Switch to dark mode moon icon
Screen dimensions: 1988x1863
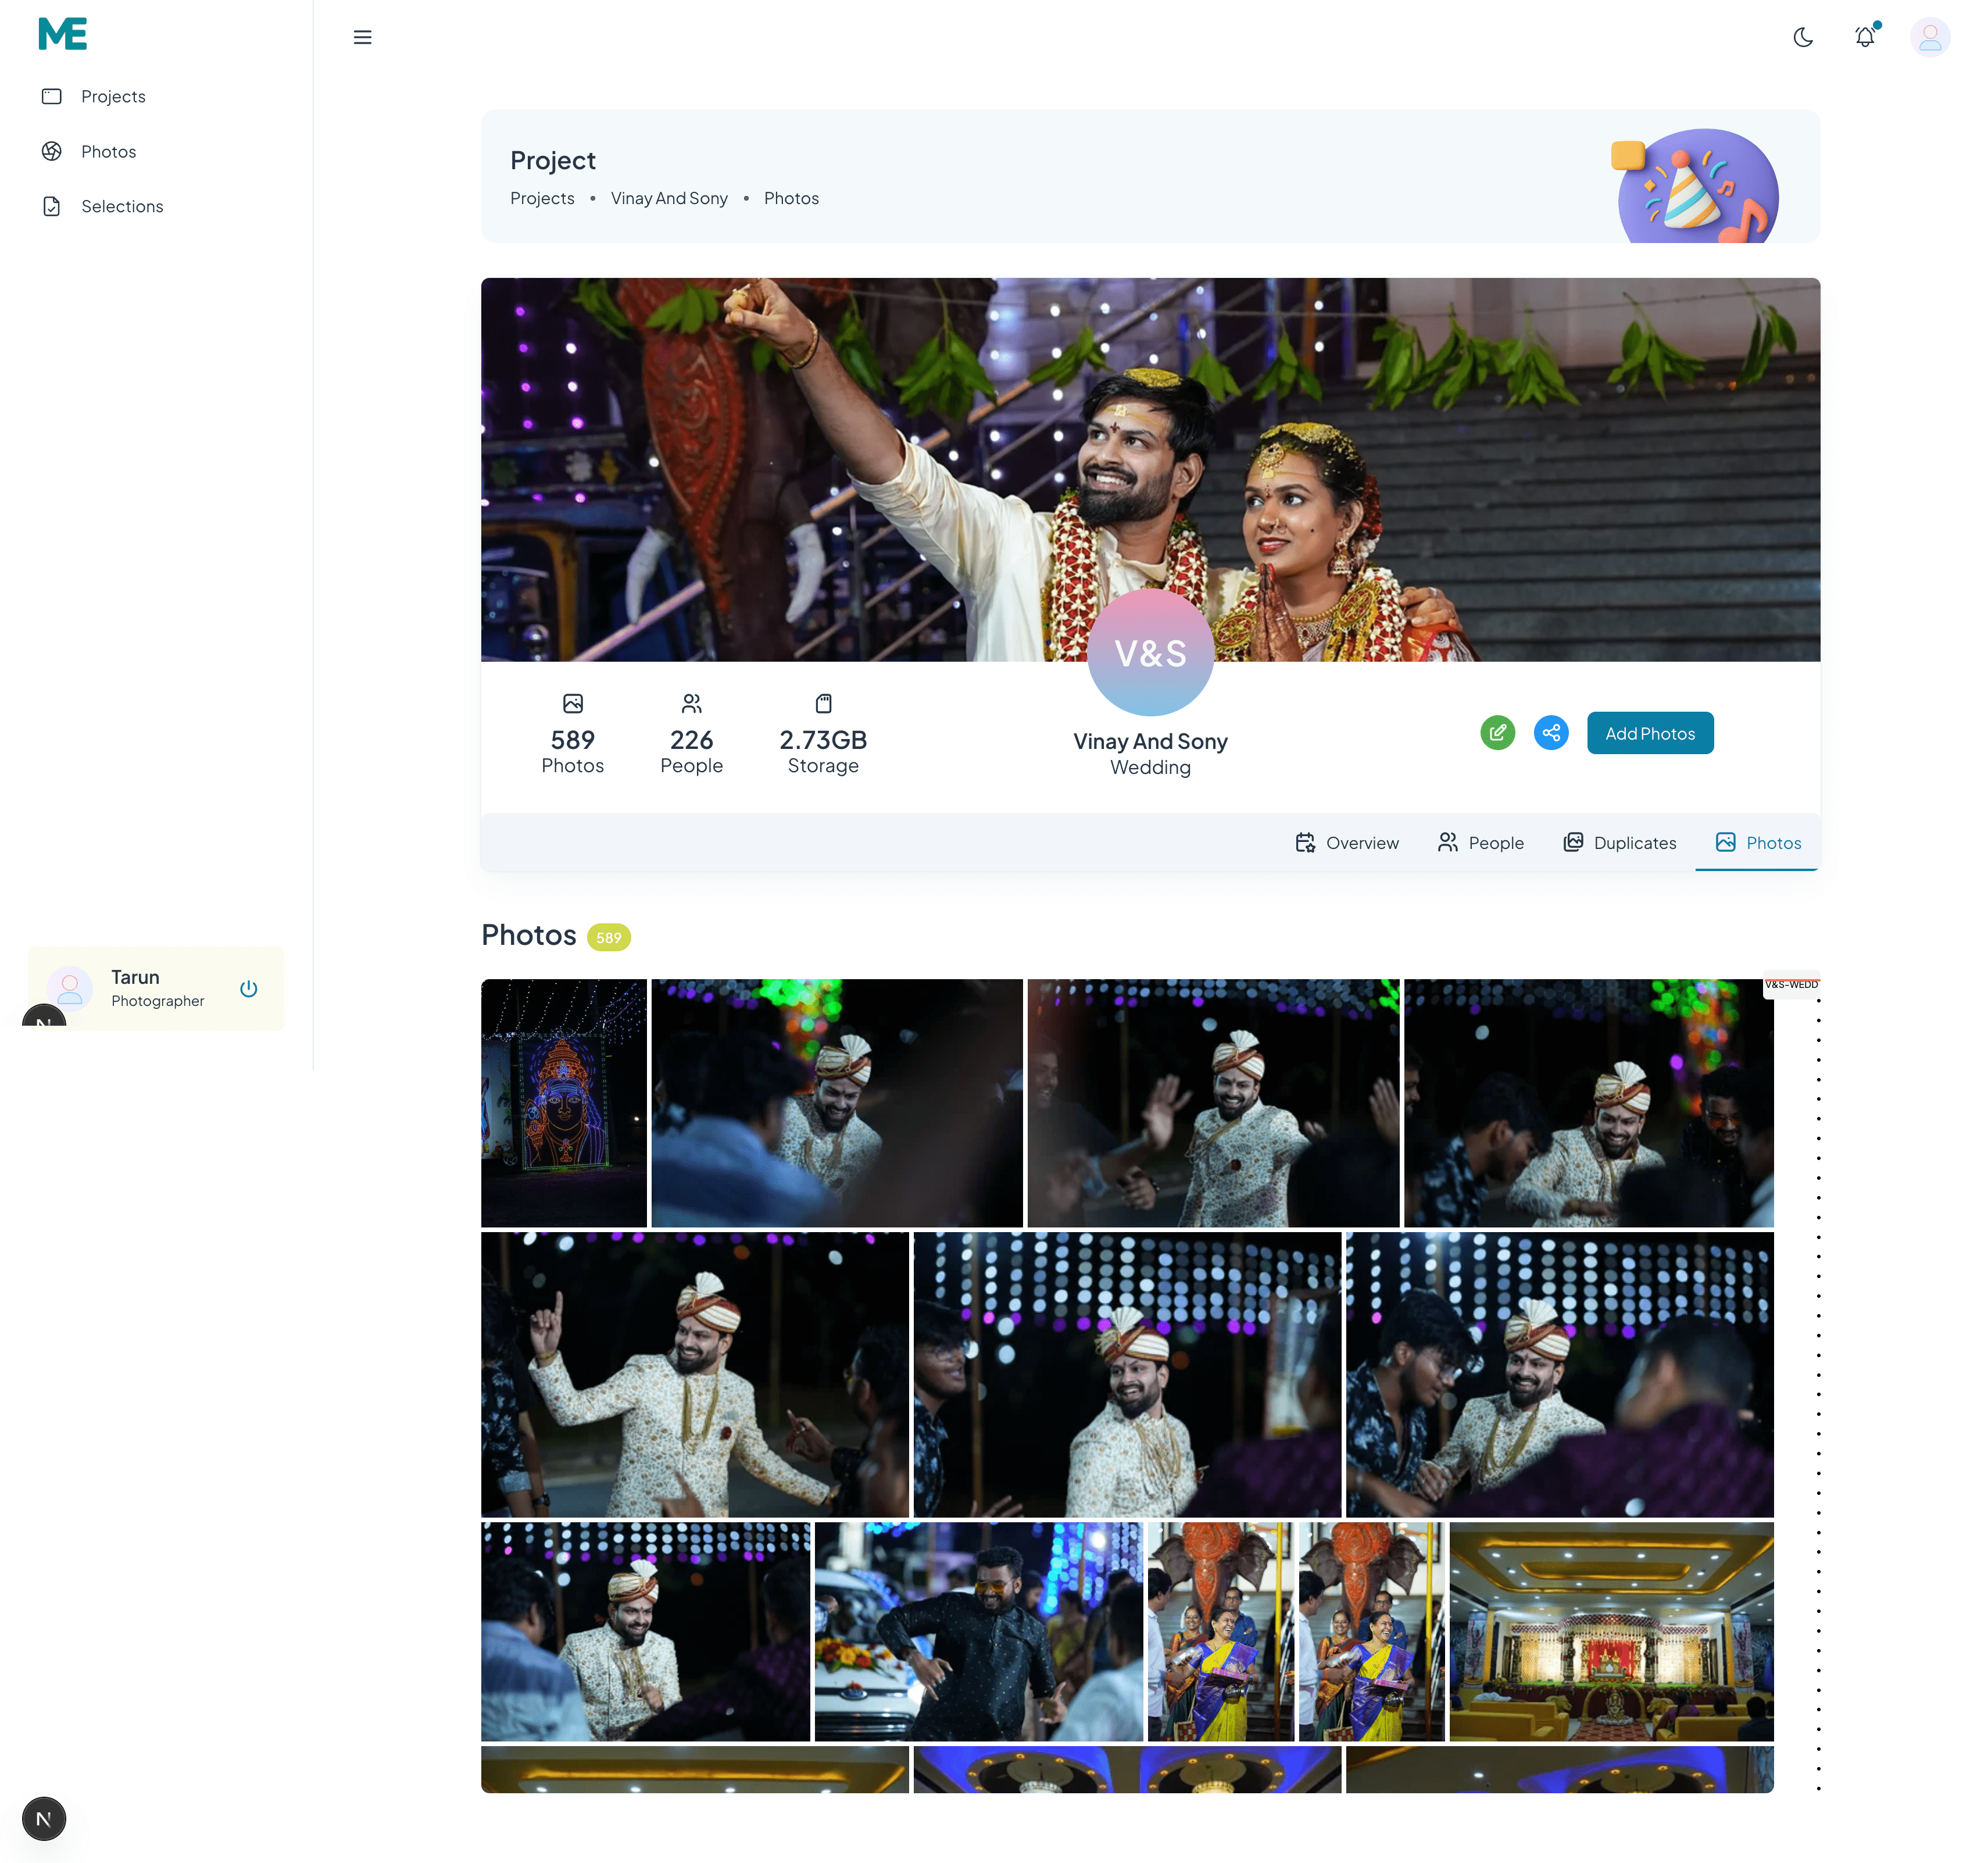[x=1802, y=37]
